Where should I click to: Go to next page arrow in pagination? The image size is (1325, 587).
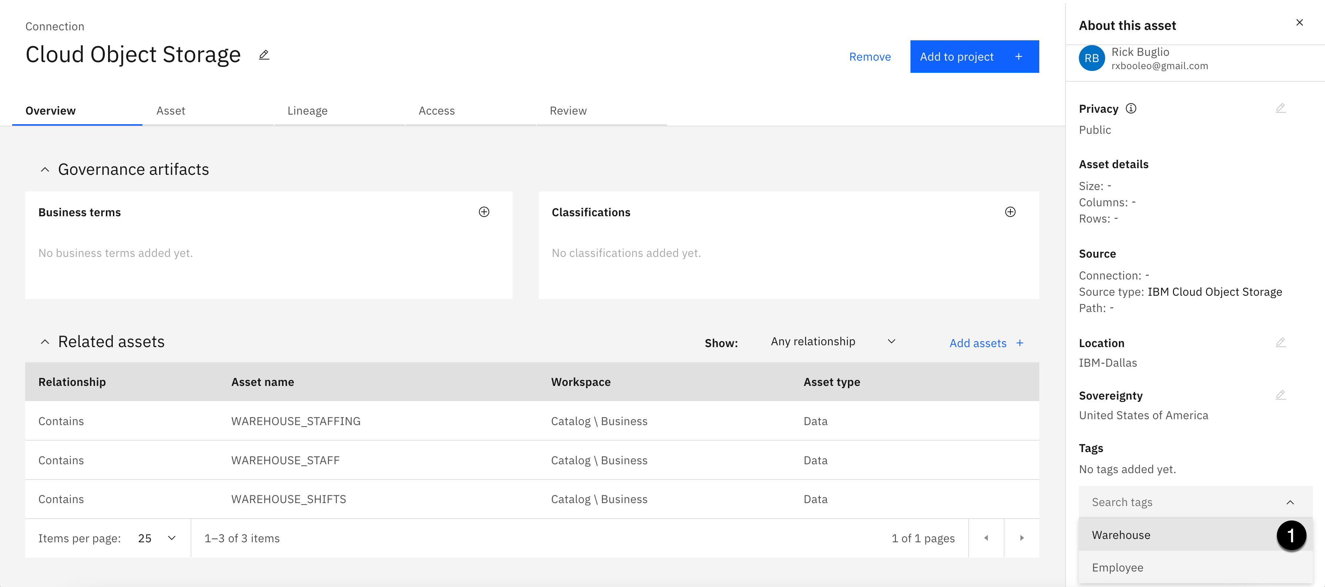(1022, 538)
